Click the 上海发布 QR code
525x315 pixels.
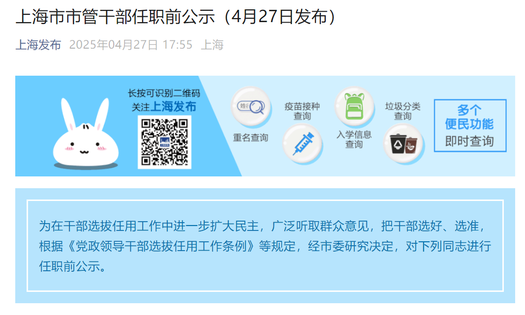(x=164, y=142)
